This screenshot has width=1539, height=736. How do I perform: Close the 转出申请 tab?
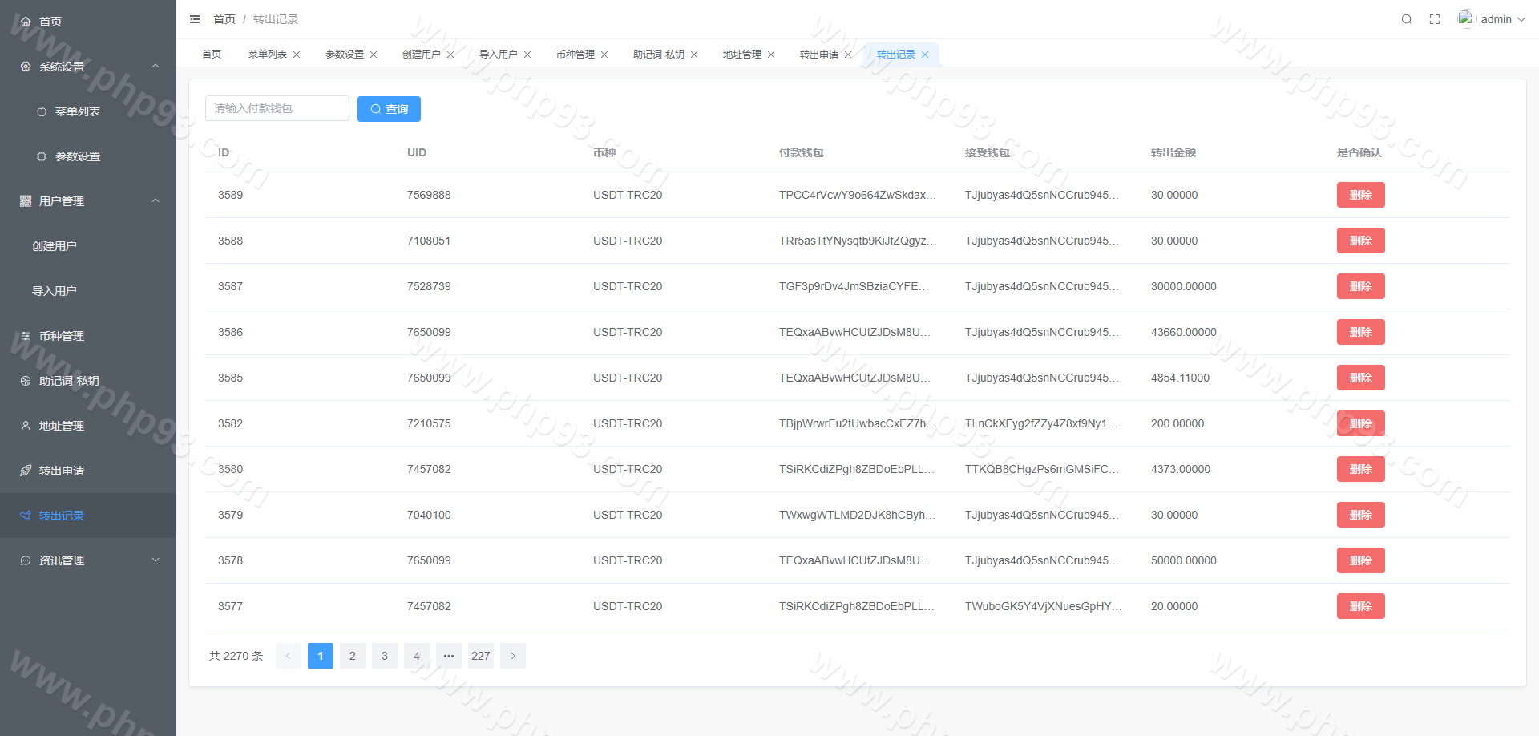click(x=848, y=55)
